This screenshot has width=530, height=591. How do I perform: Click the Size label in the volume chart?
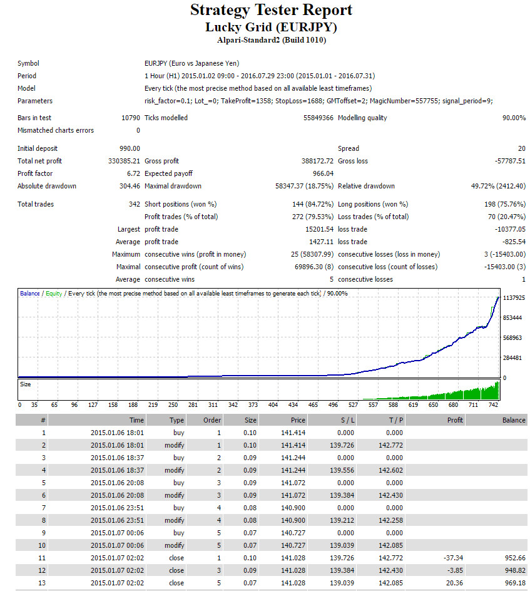(x=25, y=384)
